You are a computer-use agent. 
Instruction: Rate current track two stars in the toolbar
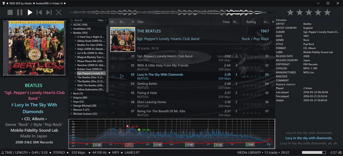[300, 12]
